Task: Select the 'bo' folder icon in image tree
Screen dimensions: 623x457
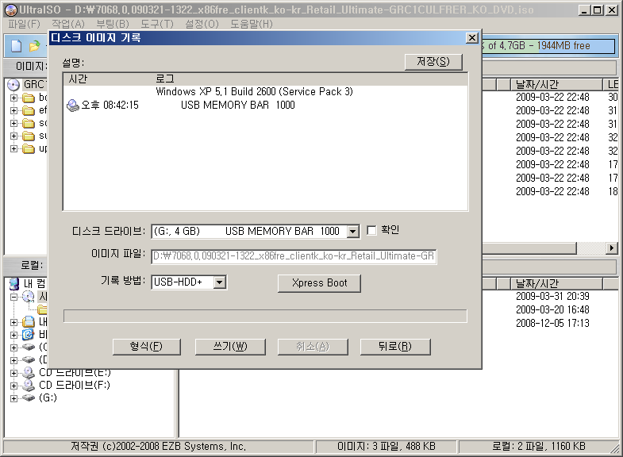Action: click(x=29, y=98)
